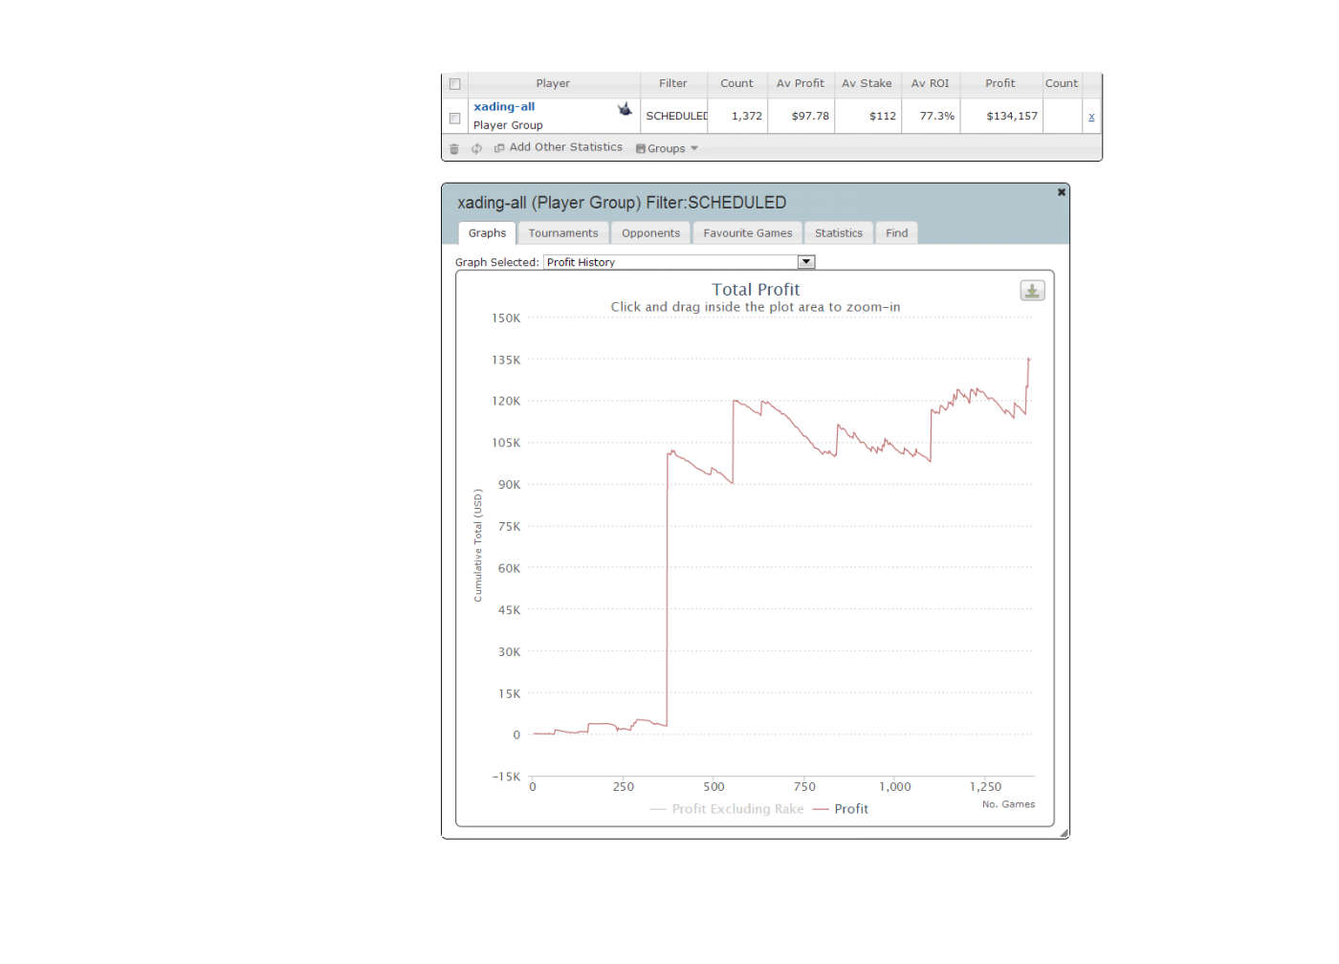Click the shark icon next to xading-all

click(625, 109)
